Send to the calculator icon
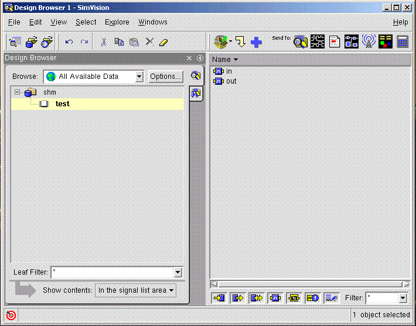Image resolution: width=416 pixels, height=326 pixels. tap(402, 42)
